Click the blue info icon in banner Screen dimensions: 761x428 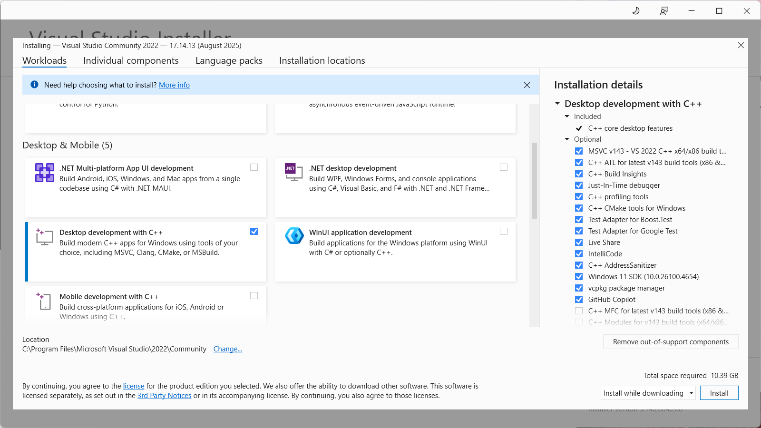coord(34,85)
